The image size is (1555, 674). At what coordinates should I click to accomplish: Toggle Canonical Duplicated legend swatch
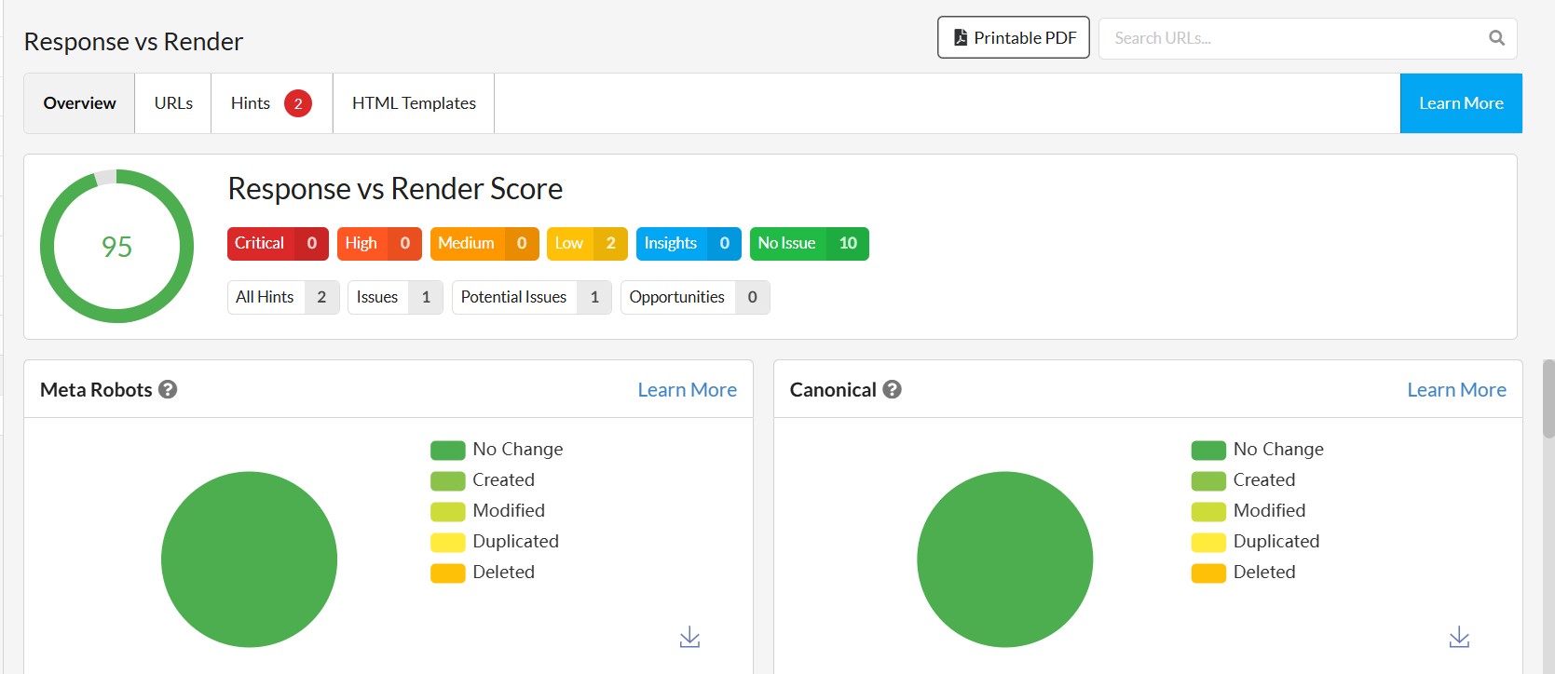1208,543
